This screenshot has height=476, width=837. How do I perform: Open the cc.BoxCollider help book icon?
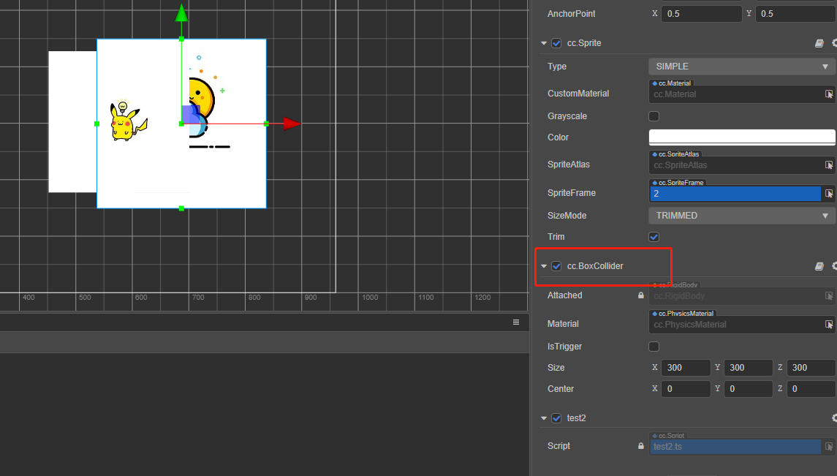[819, 266]
